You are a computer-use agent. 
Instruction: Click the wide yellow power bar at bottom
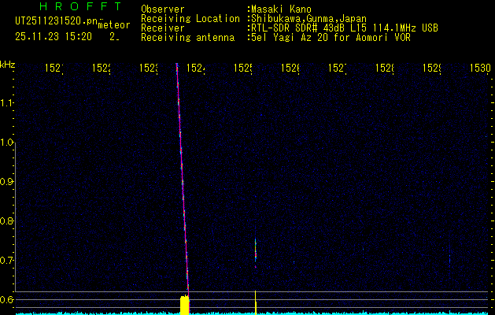[x=185, y=304]
